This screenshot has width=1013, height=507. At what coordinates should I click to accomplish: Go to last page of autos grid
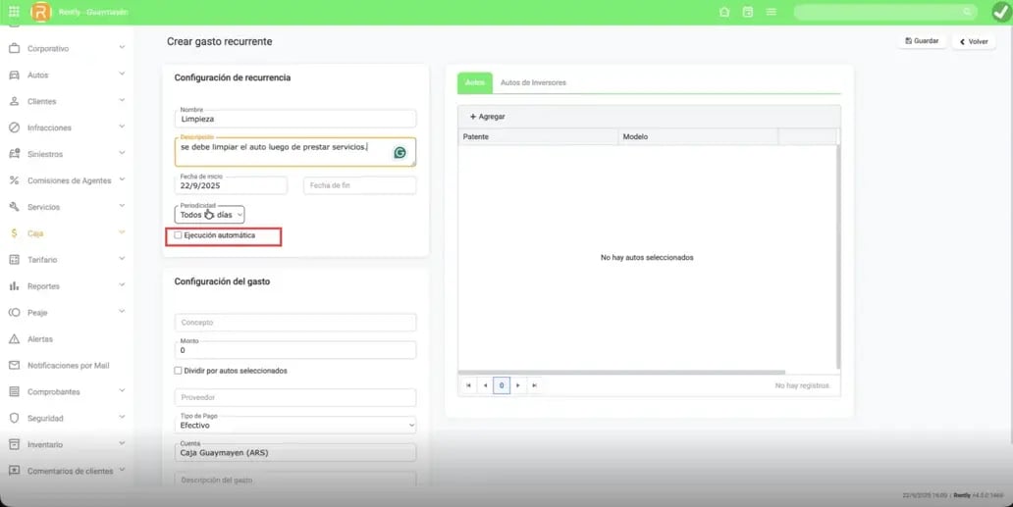point(534,386)
